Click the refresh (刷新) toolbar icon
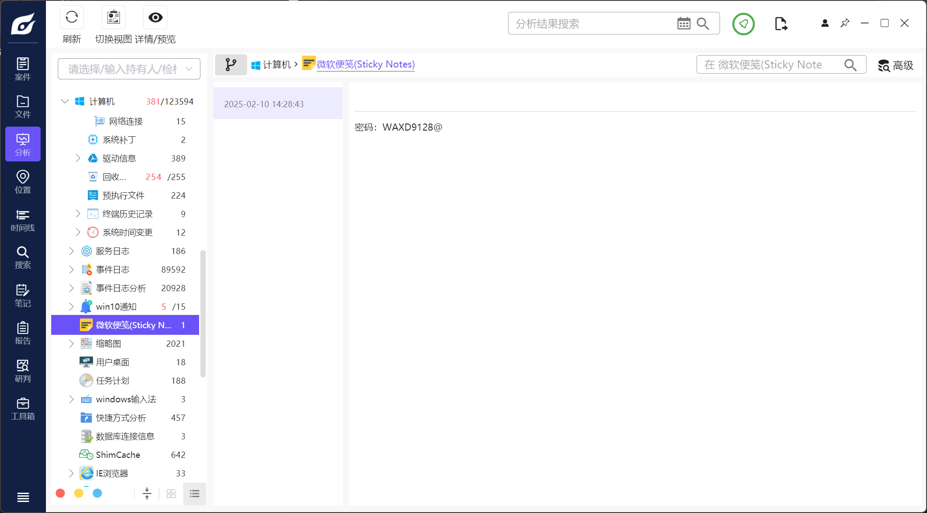 72,18
